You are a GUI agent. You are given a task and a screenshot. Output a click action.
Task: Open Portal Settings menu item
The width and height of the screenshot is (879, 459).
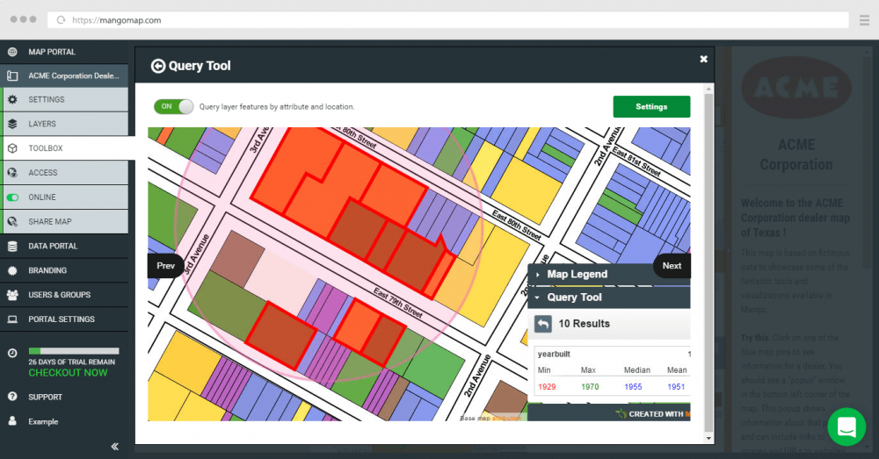tap(64, 319)
